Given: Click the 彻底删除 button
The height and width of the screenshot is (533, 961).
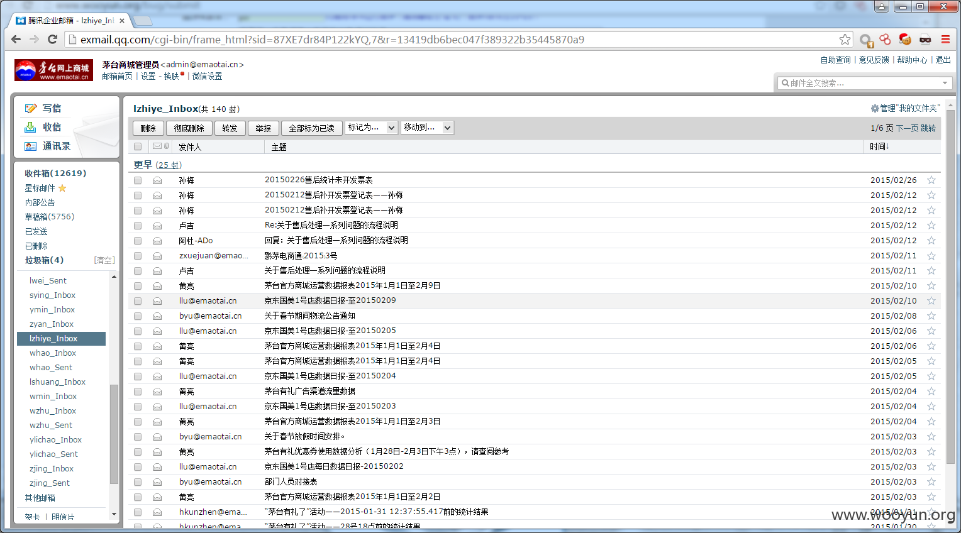Looking at the screenshot, I should [x=189, y=128].
